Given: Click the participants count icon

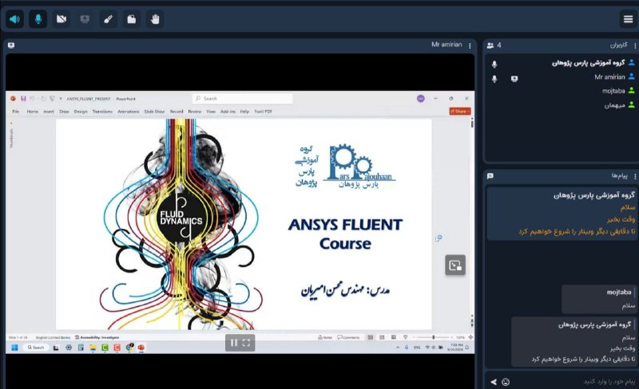Looking at the screenshot, I should pyautogui.click(x=490, y=45).
